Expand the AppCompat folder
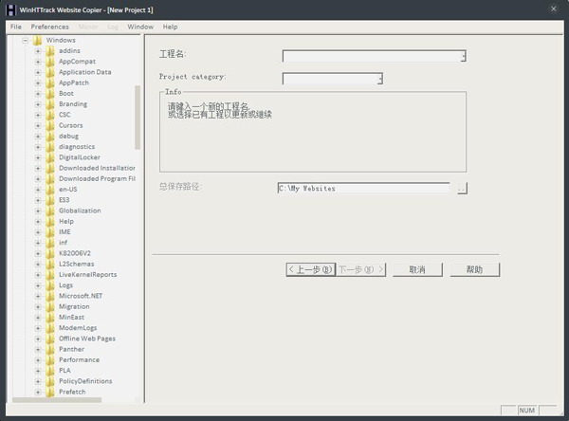The height and width of the screenshot is (421, 569). (38, 62)
